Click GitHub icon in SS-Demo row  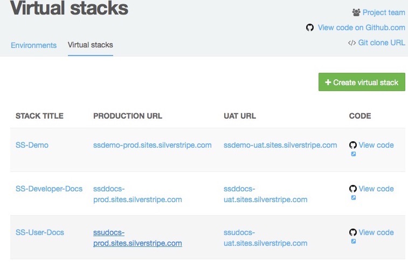[x=353, y=145]
